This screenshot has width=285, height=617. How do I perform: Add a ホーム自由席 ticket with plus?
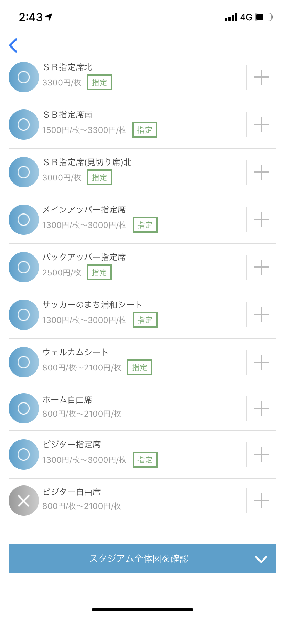click(261, 408)
